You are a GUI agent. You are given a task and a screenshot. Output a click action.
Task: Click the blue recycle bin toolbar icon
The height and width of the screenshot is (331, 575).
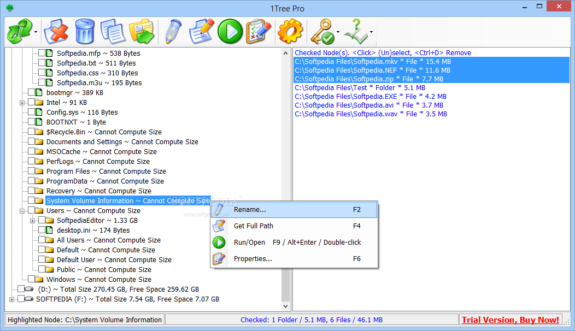pyautogui.click(x=84, y=32)
